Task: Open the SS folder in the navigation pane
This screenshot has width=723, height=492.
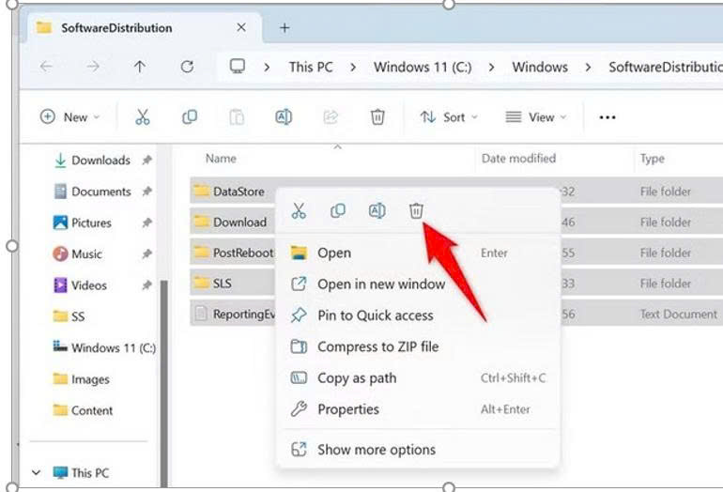Action: 69,316
